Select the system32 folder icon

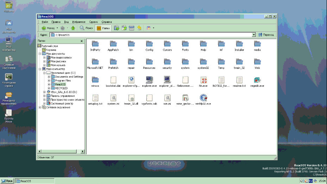[203, 61]
